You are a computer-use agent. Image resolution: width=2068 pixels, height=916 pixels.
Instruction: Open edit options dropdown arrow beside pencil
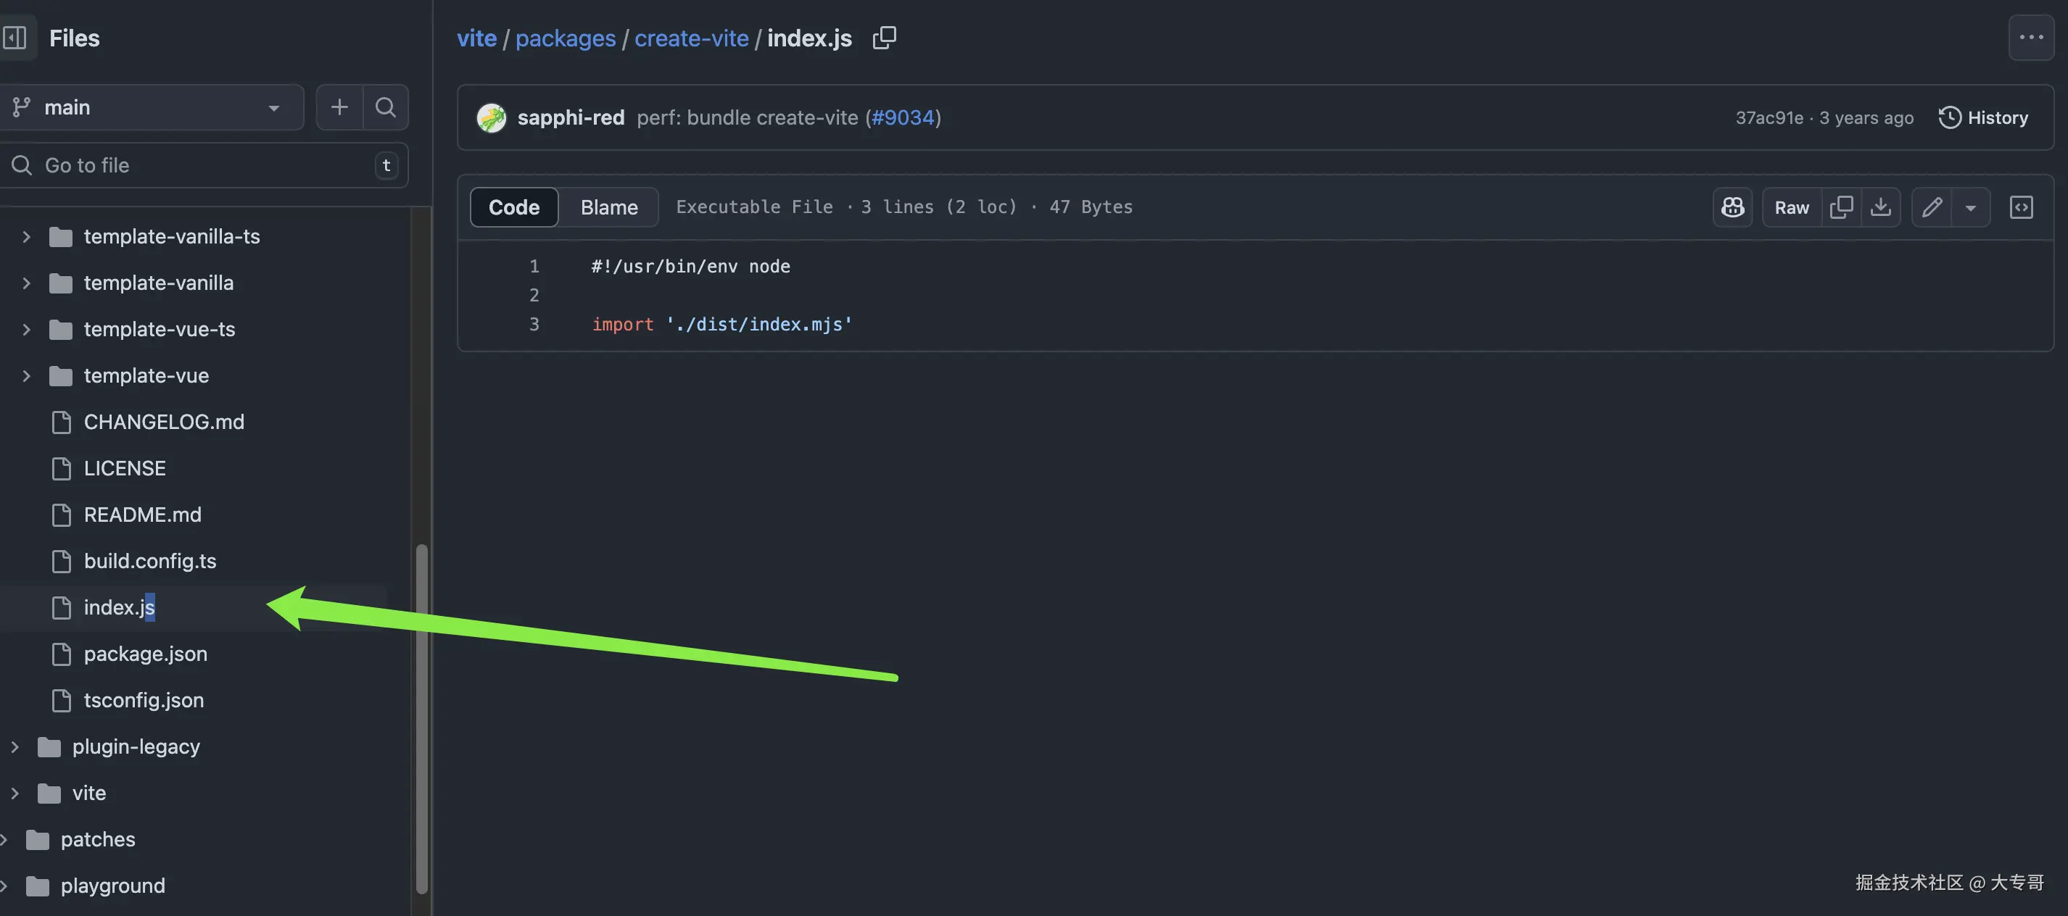pyautogui.click(x=1970, y=208)
